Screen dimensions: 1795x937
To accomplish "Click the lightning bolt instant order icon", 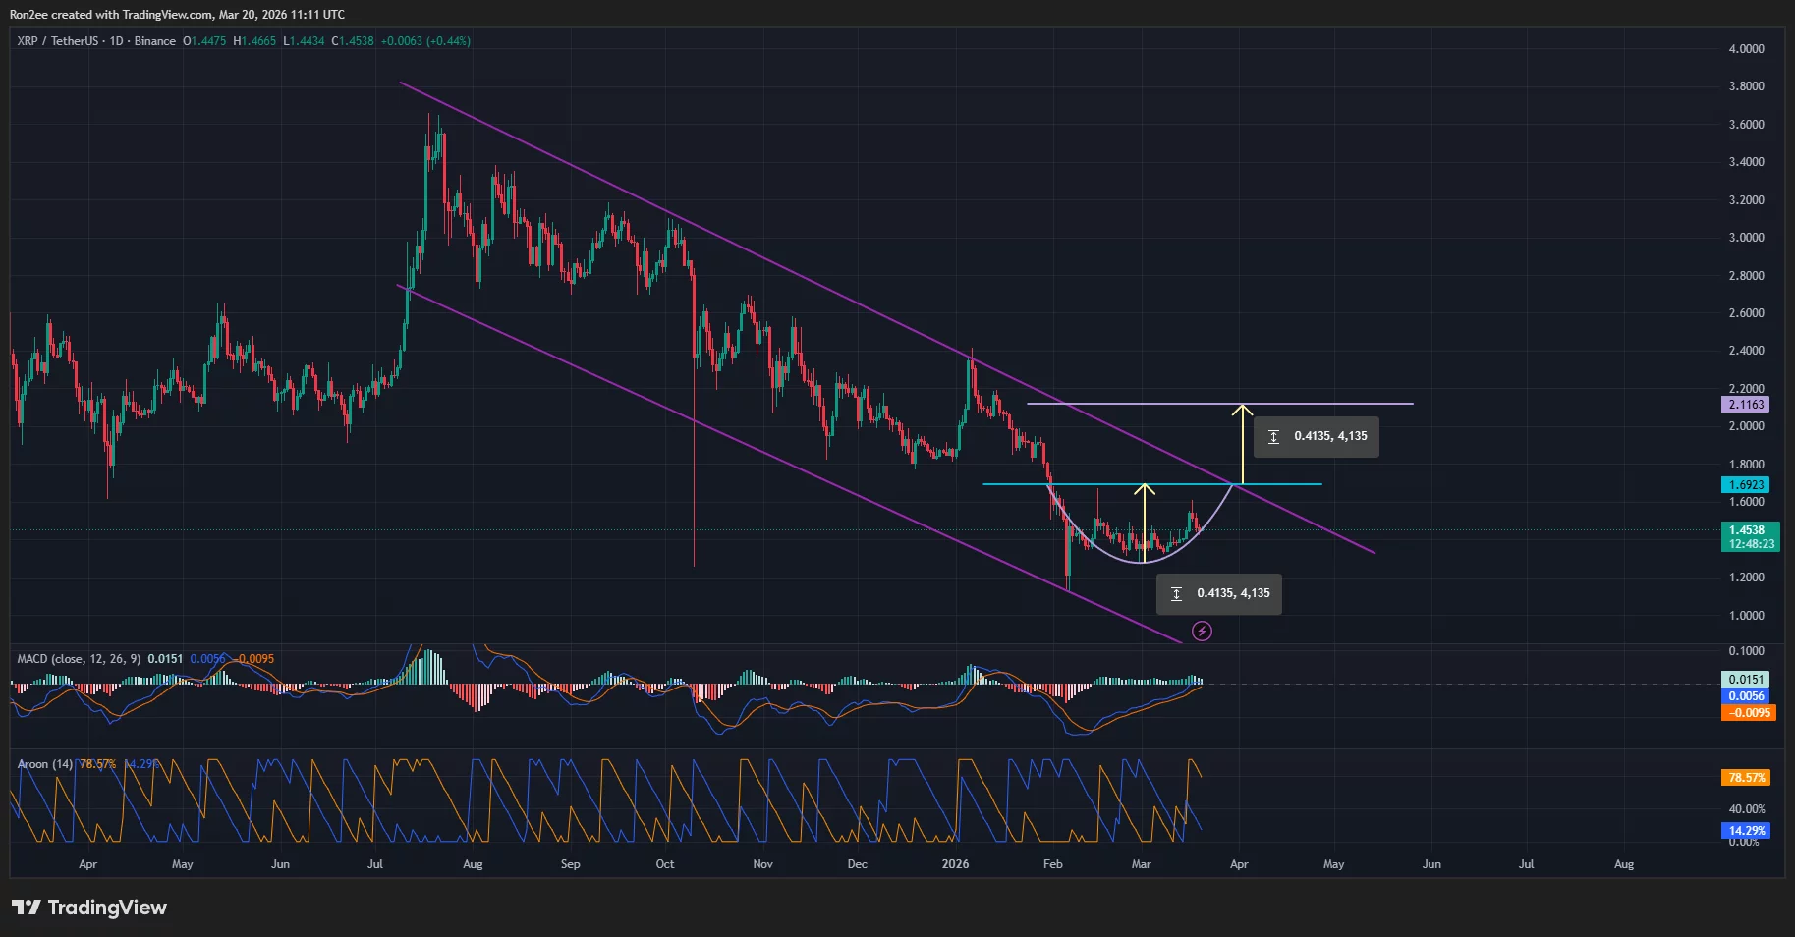I will pyautogui.click(x=1202, y=632).
